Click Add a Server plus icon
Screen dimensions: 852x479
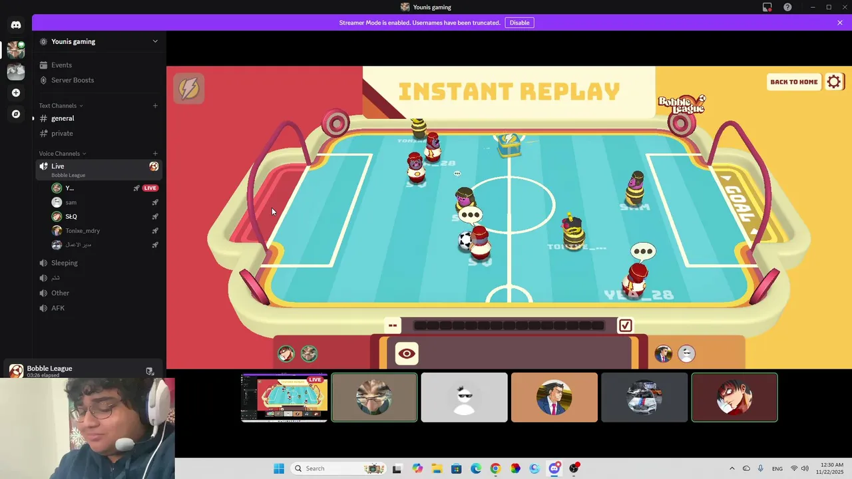click(x=16, y=92)
